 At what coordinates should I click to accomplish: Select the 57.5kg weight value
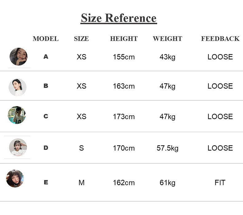(168, 148)
